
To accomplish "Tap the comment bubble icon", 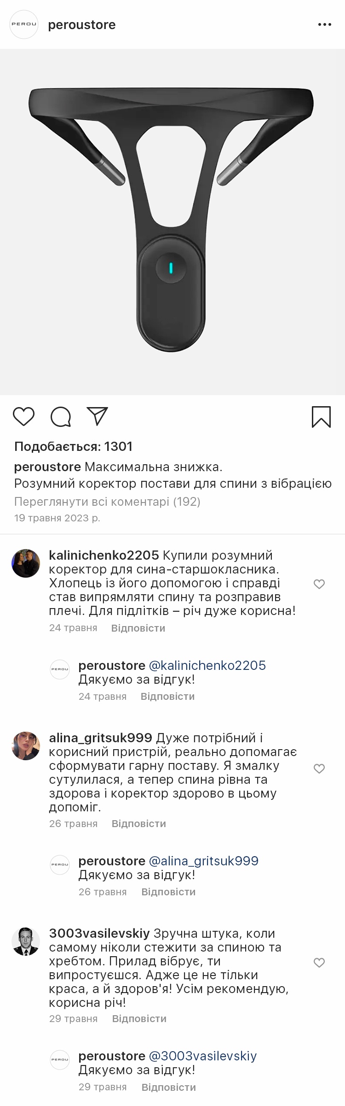I will (60, 417).
